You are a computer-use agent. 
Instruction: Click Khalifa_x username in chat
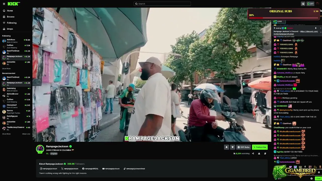click(280, 77)
